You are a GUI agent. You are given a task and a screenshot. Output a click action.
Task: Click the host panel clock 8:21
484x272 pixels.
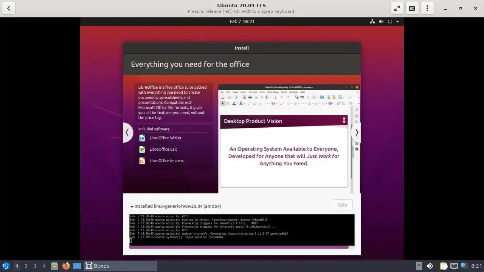click(x=476, y=266)
